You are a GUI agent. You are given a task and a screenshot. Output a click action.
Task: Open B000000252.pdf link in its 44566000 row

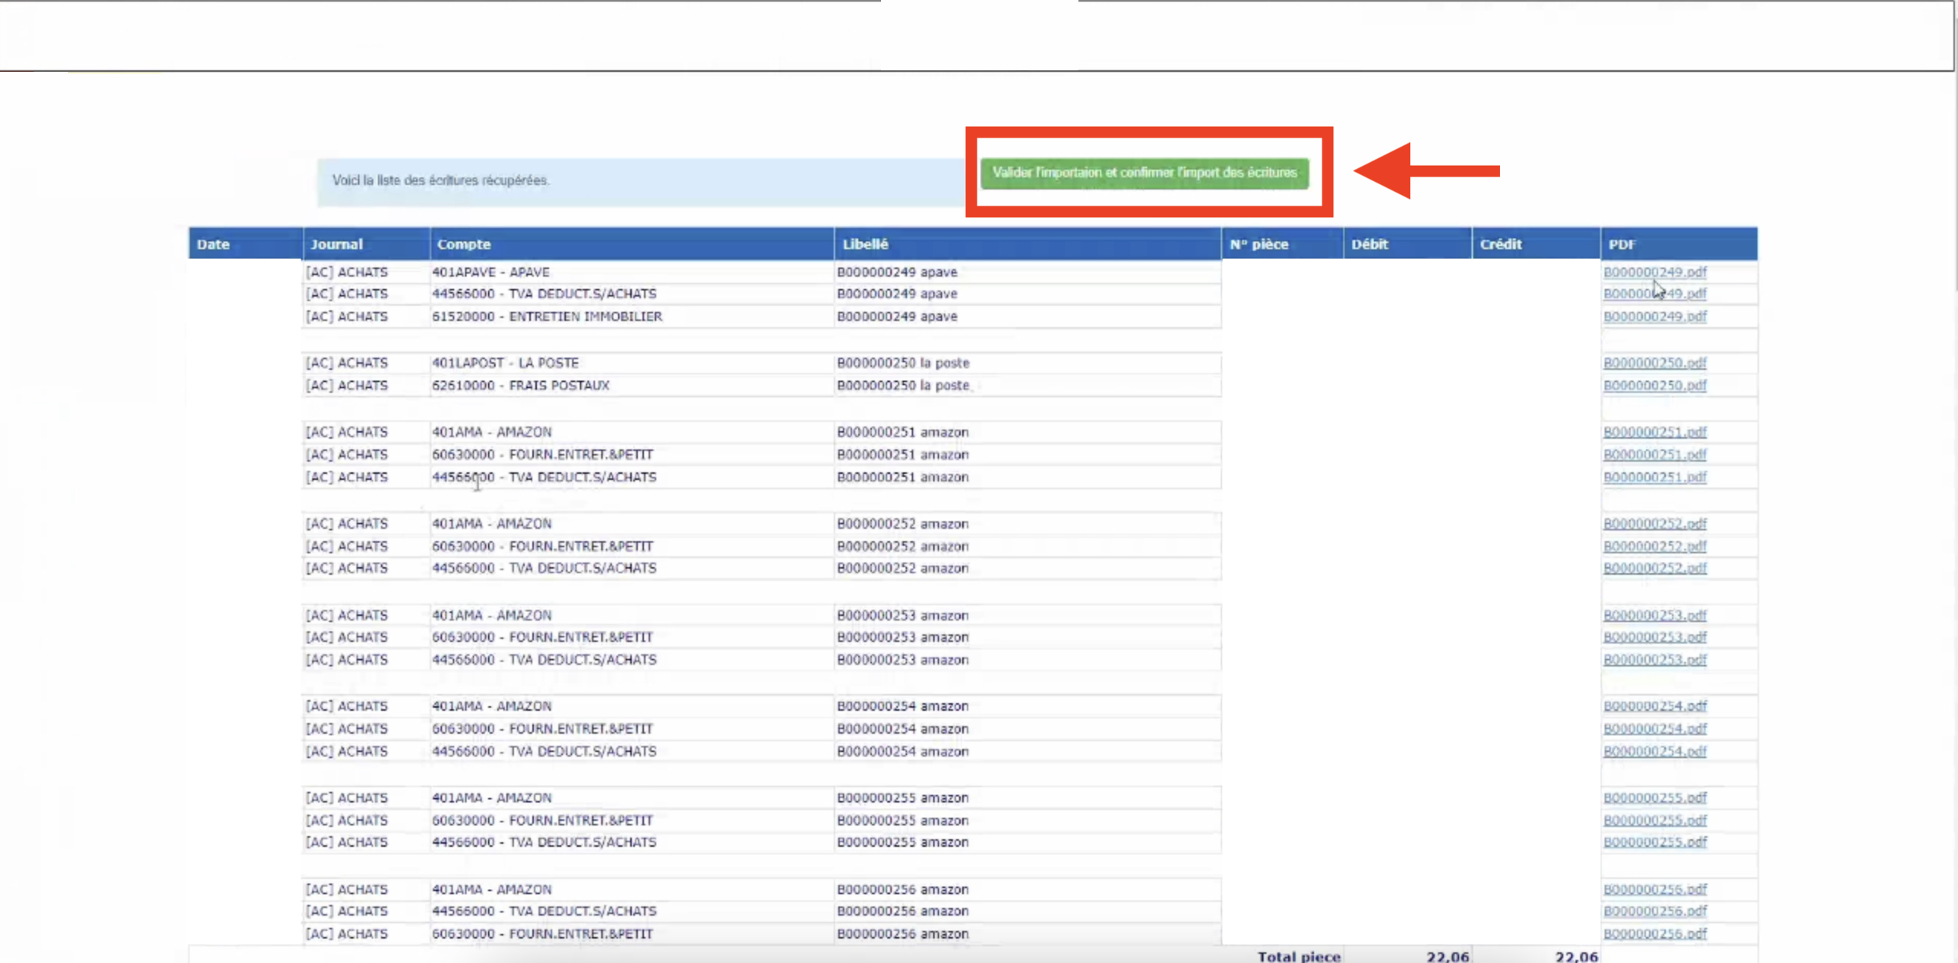[x=1654, y=568]
